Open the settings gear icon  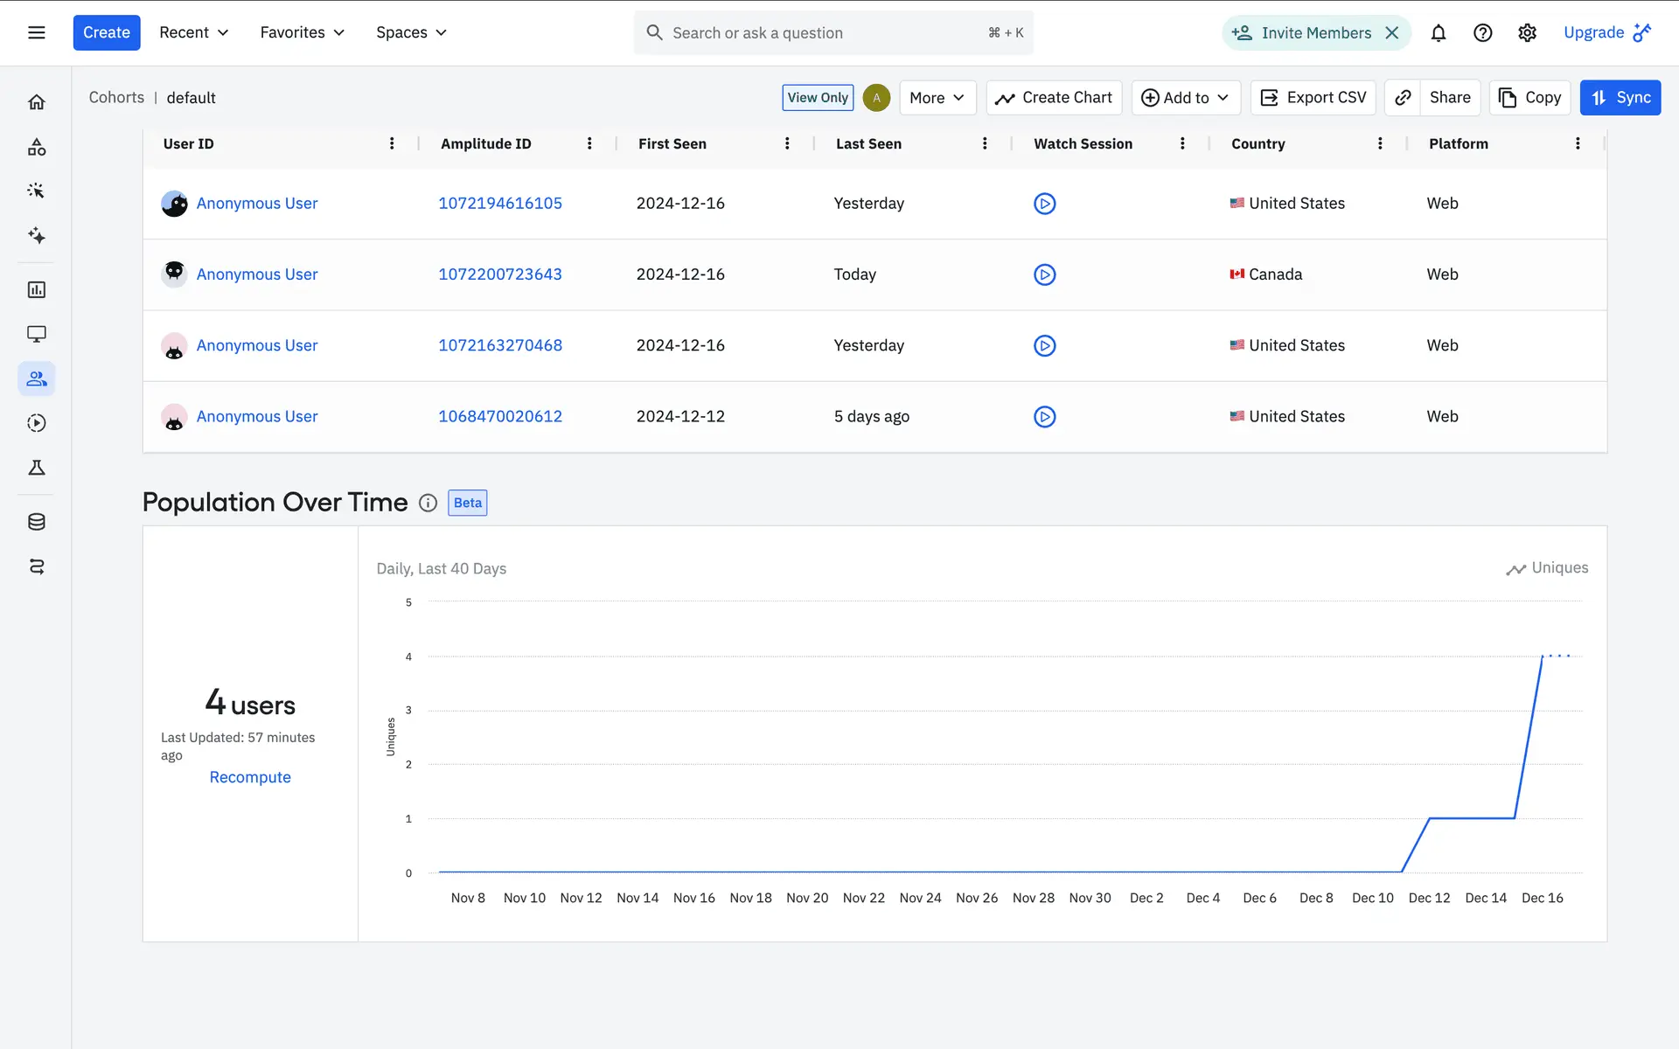[x=1527, y=33]
